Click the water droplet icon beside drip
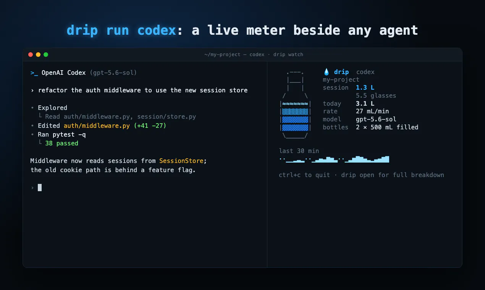The width and height of the screenshot is (485, 290). point(327,72)
